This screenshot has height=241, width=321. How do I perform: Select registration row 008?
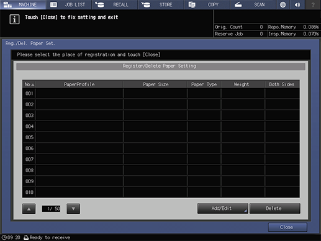click(x=161, y=170)
